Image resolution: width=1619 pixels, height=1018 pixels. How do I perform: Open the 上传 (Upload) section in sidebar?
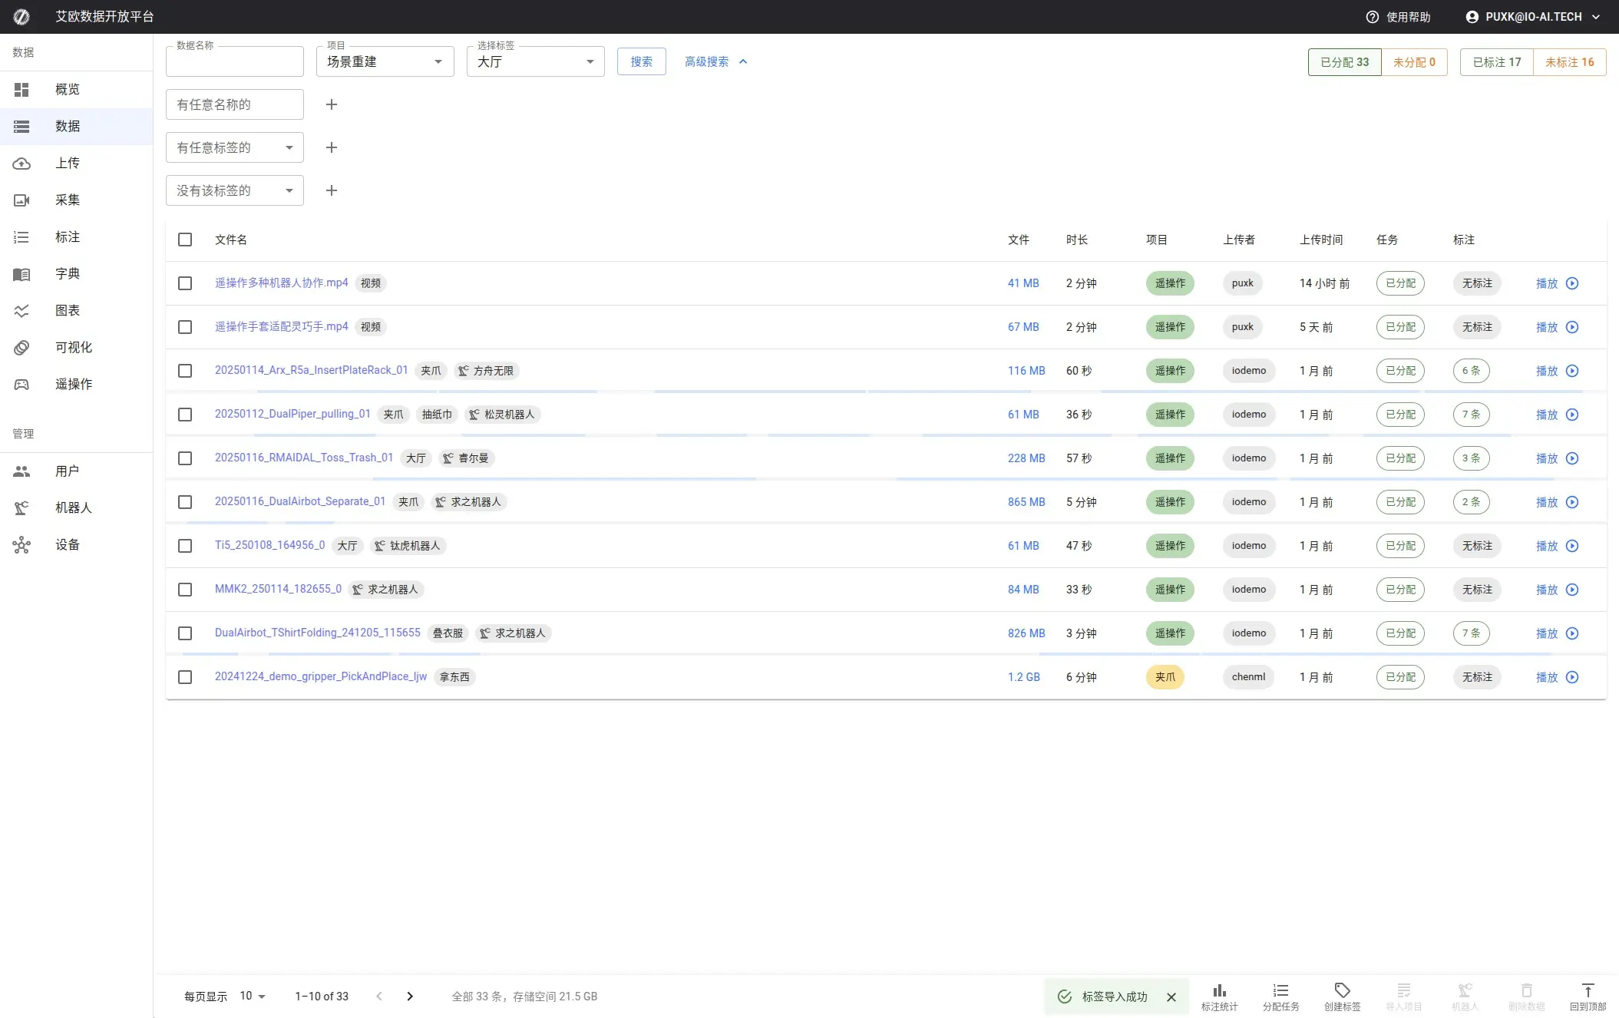pos(68,163)
